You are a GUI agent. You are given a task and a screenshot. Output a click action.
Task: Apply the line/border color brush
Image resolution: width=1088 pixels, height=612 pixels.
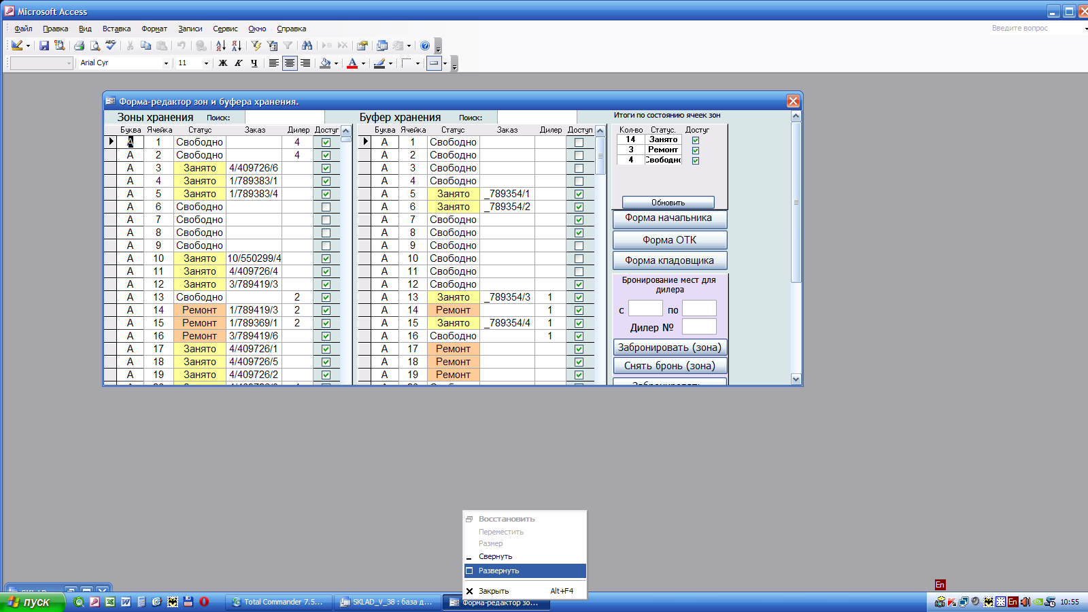pyautogui.click(x=379, y=63)
